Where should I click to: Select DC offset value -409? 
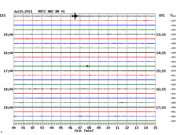pyautogui.click(x=173, y=71)
